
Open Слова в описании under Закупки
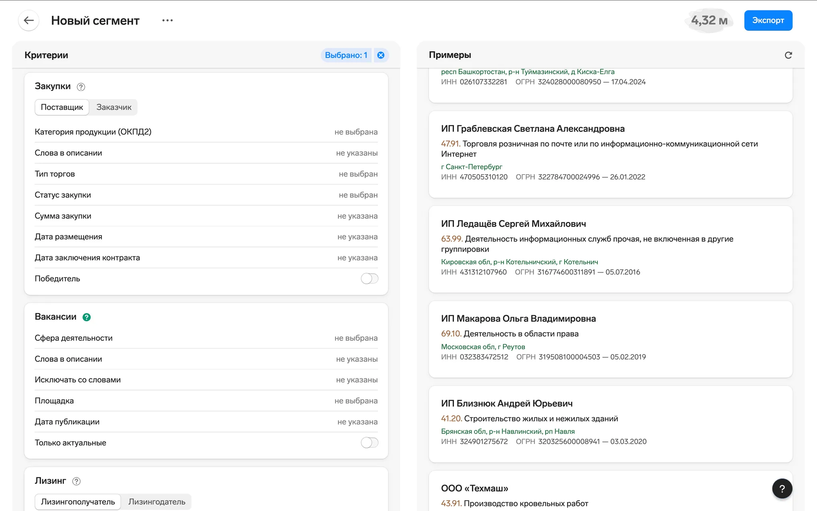click(x=206, y=153)
